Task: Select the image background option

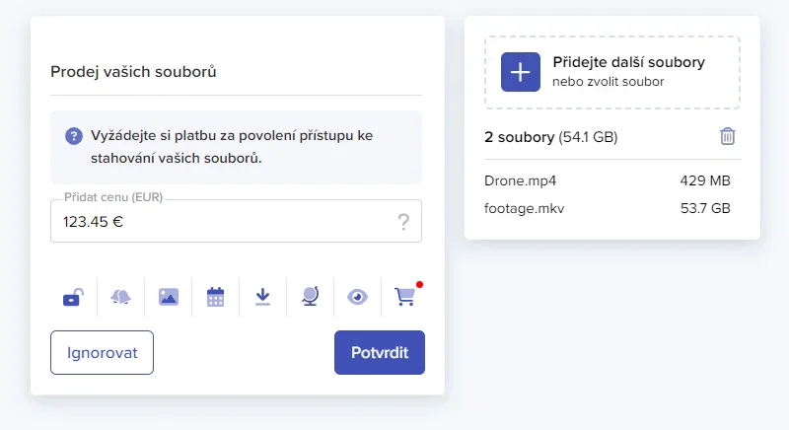Action: coord(169,296)
